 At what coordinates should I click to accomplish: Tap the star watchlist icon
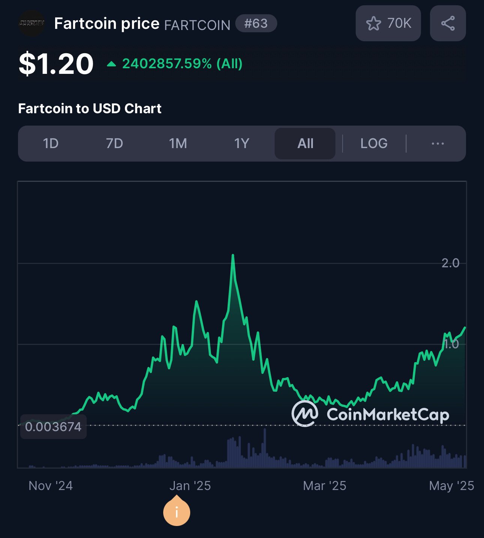tap(373, 23)
